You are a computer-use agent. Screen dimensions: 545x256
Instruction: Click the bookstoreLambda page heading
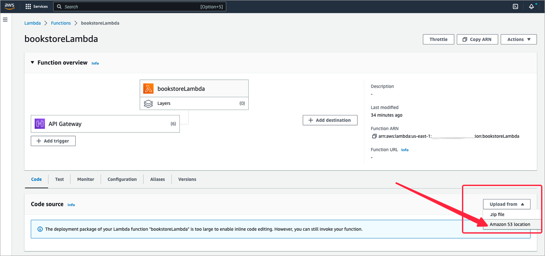61,39
